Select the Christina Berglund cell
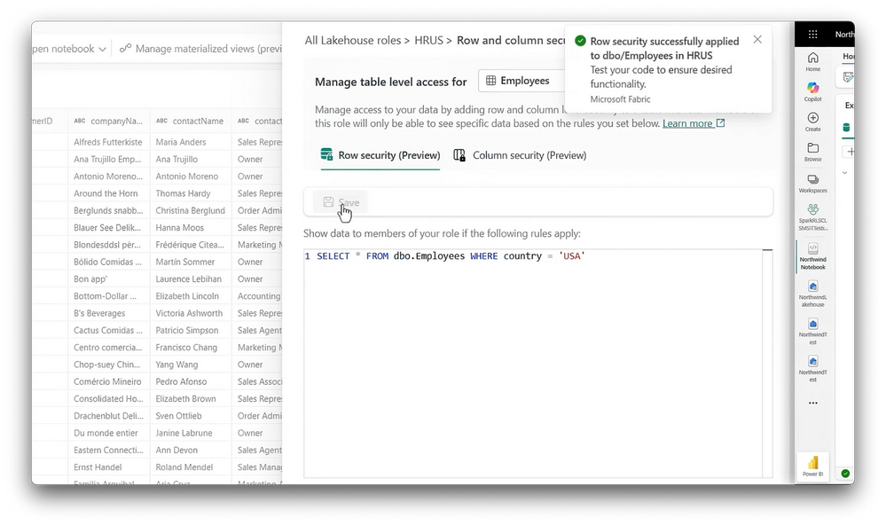The image size is (886, 526). tap(191, 210)
